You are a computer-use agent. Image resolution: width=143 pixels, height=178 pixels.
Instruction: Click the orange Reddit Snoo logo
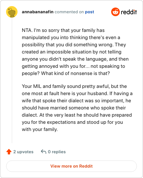point(115,12)
